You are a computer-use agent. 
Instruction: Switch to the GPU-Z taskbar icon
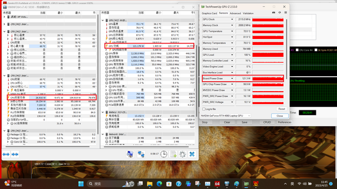coord(246,184)
